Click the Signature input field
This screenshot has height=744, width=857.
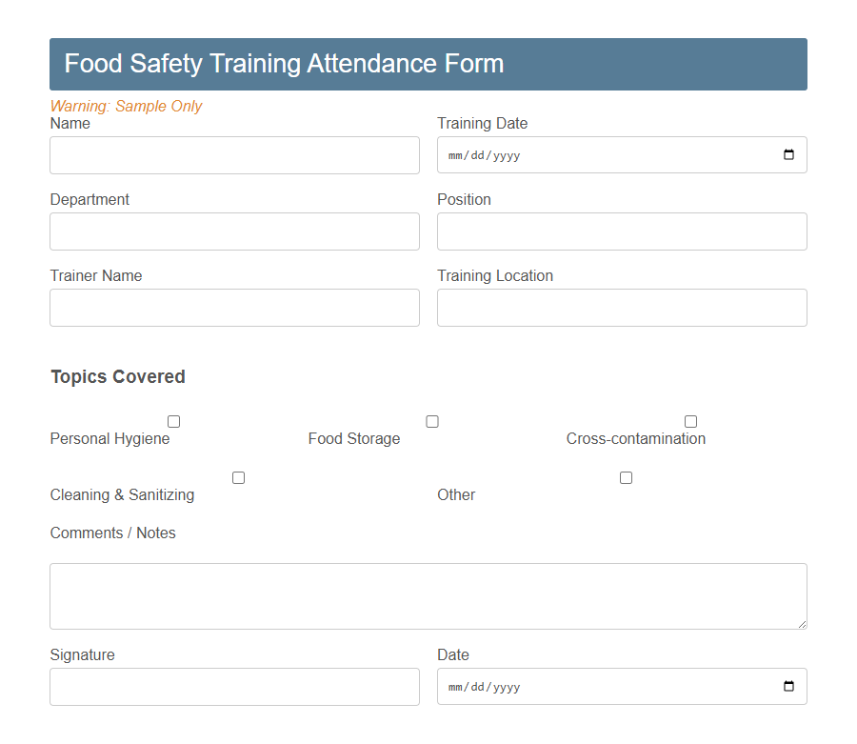point(234,686)
